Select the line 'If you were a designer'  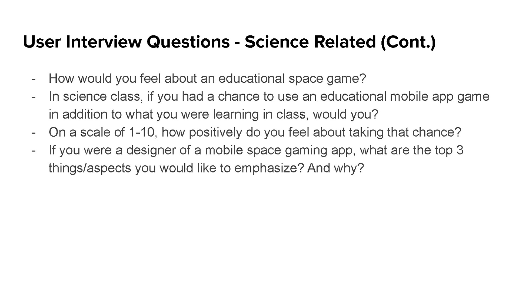click(x=256, y=150)
